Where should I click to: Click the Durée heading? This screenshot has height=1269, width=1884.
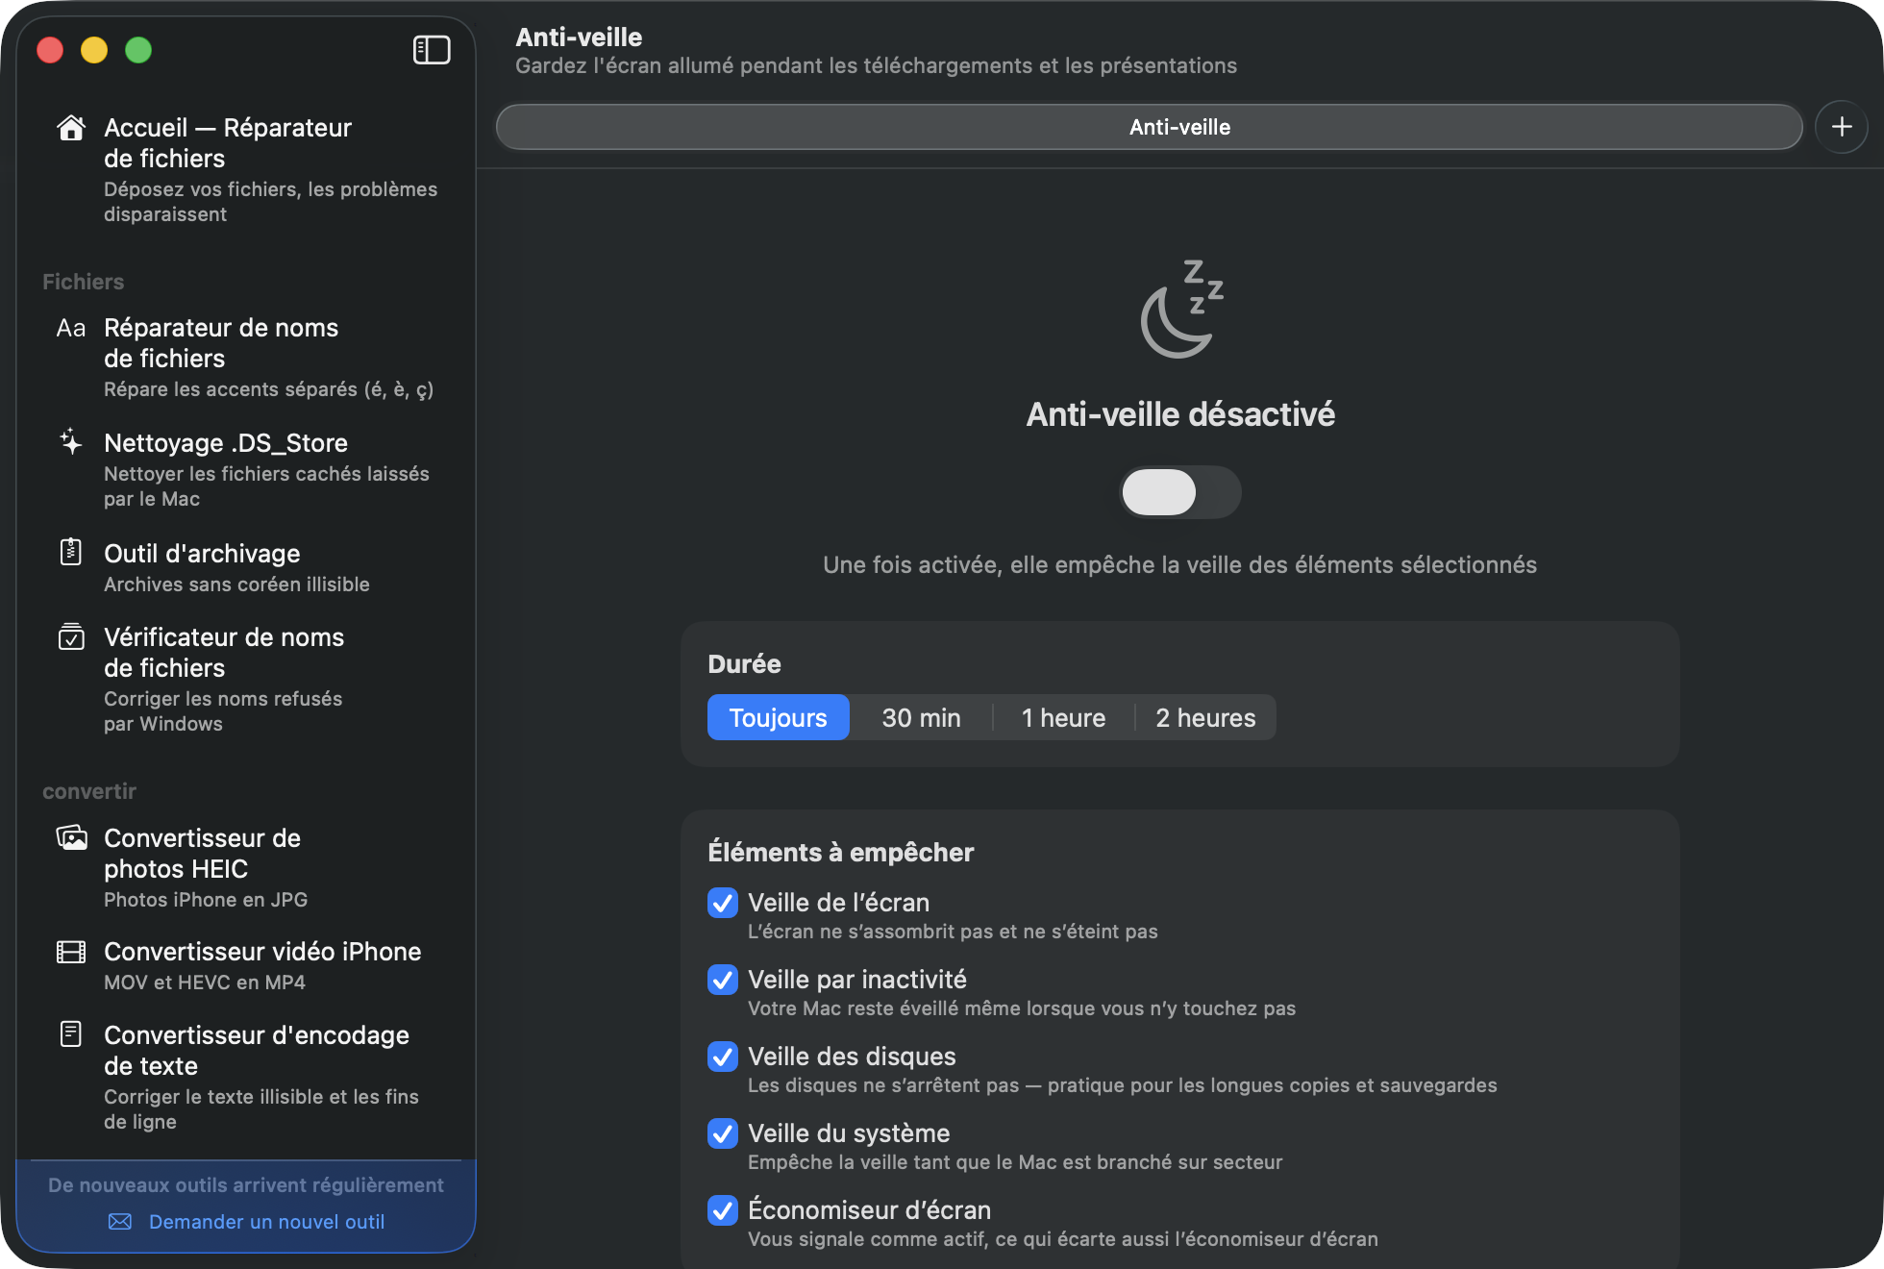(x=744, y=664)
